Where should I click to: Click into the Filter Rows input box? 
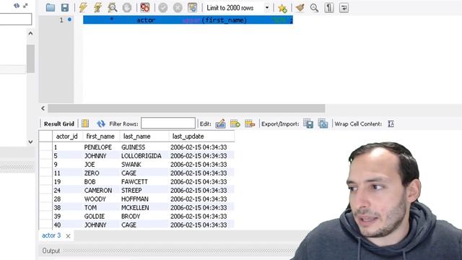168,123
